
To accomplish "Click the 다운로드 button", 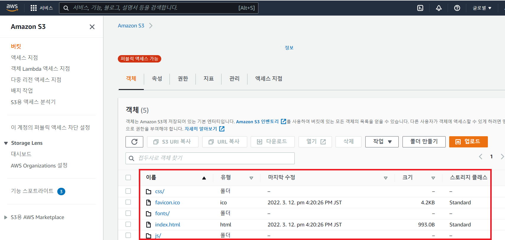I will click(x=273, y=142).
